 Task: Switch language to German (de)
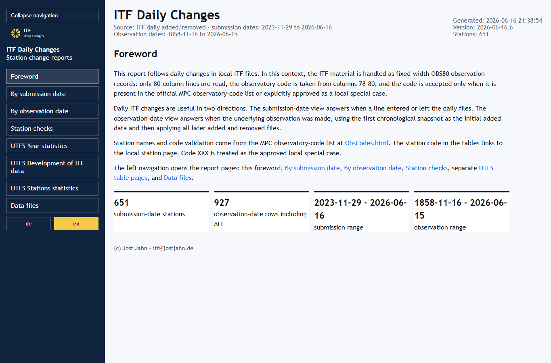click(x=29, y=223)
